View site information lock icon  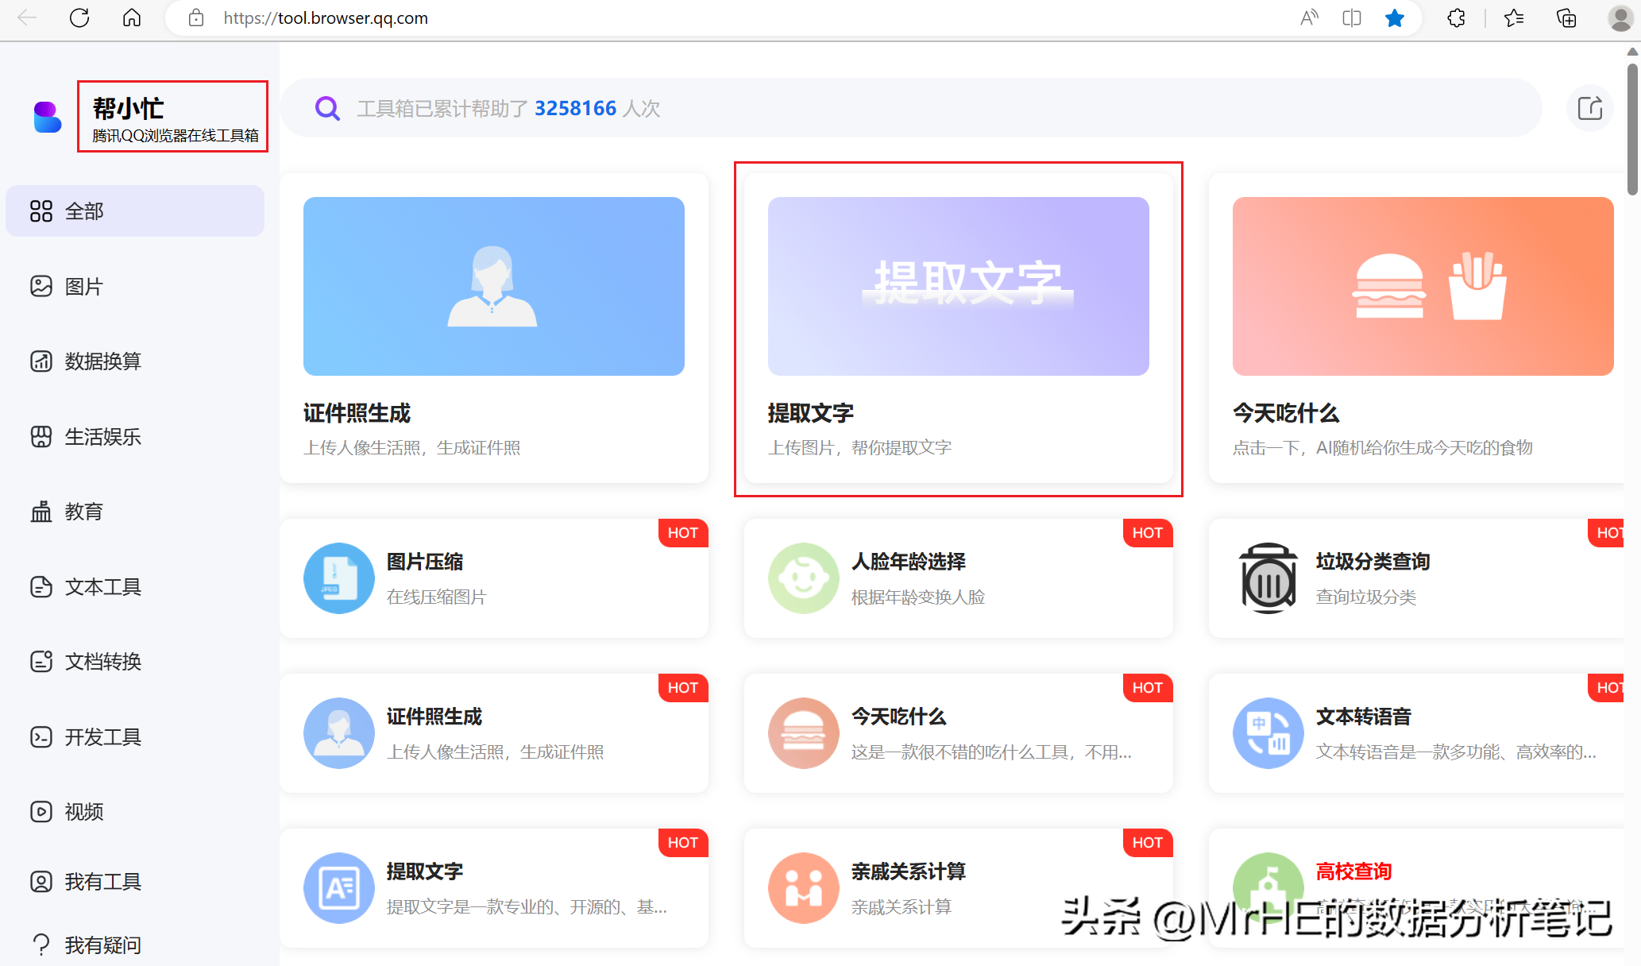coord(196,17)
